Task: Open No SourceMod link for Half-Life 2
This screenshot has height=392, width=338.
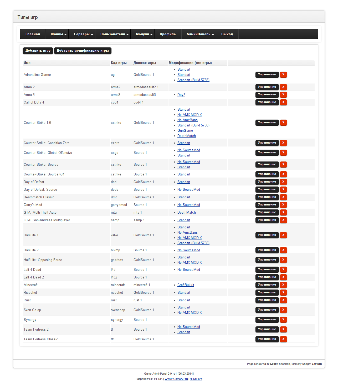Action: pyautogui.click(x=189, y=250)
